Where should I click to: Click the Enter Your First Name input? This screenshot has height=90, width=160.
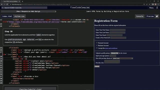[x=117, y=30]
